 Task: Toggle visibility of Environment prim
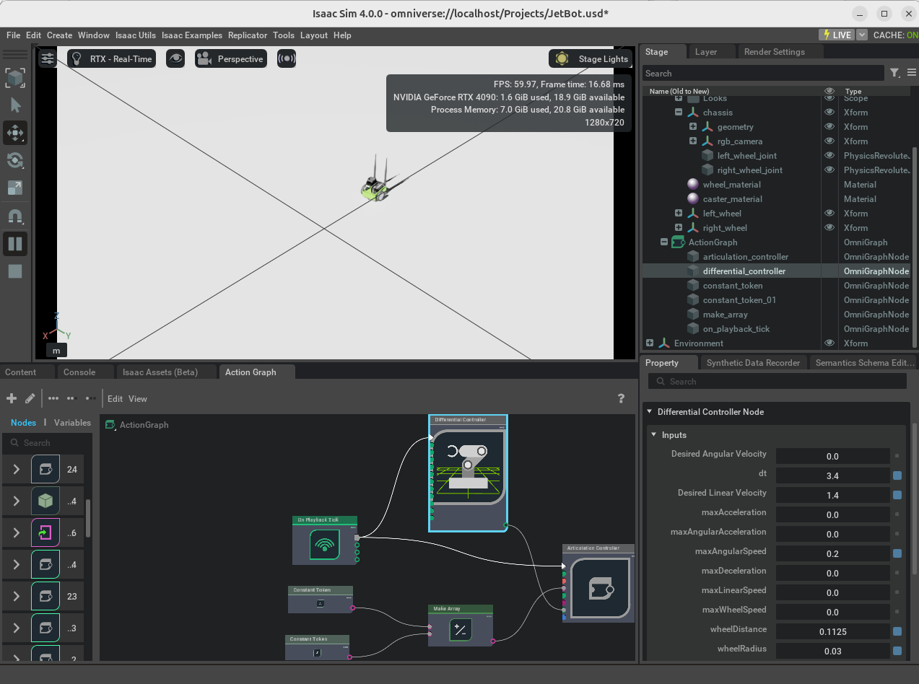(x=829, y=343)
